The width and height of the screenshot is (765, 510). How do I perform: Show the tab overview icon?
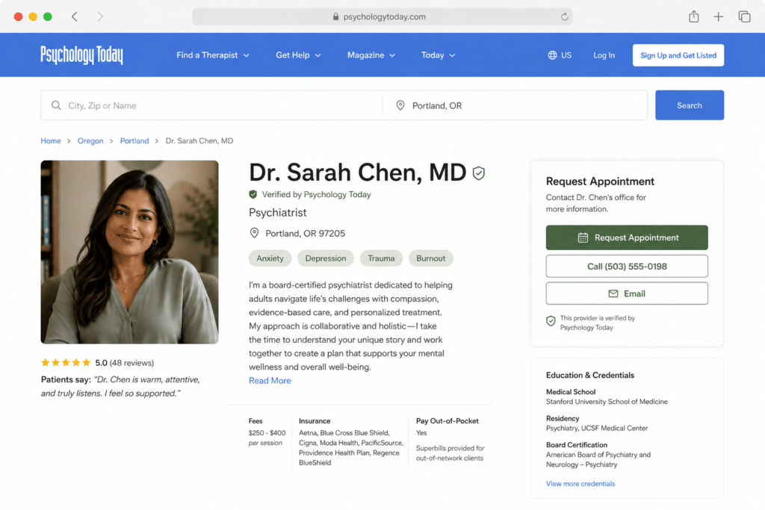[x=744, y=16]
